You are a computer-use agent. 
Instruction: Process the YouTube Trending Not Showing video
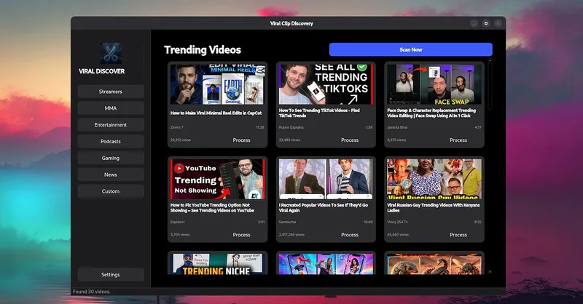(x=241, y=235)
